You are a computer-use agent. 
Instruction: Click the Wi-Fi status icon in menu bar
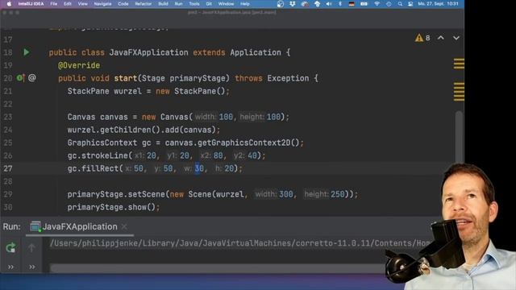377,4
